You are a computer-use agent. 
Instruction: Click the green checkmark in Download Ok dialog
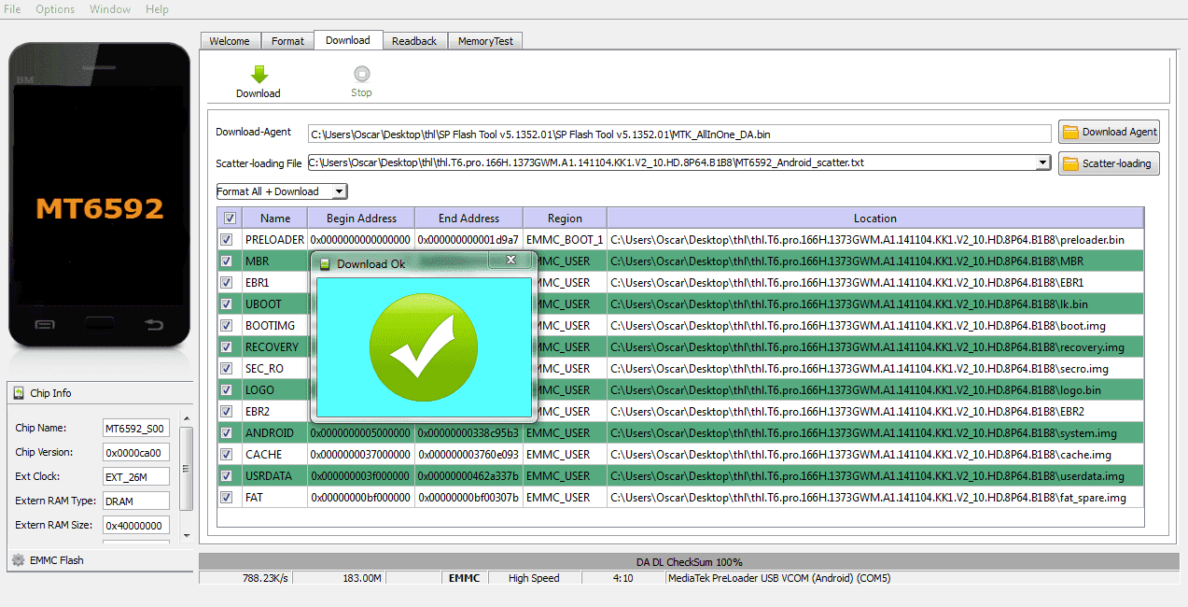click(425, 347)
